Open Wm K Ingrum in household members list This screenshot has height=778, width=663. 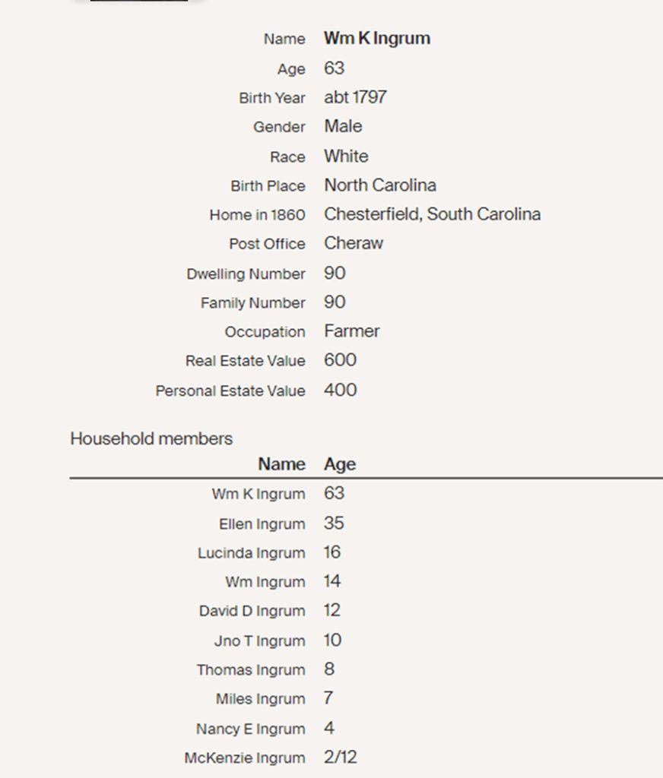click(259, 494)
